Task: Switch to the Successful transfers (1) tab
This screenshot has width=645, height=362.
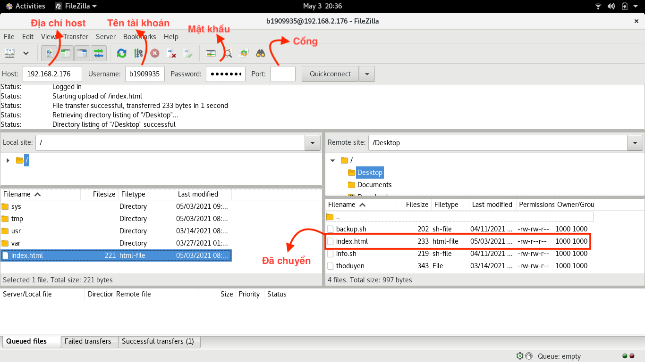Action: point(159,341)
